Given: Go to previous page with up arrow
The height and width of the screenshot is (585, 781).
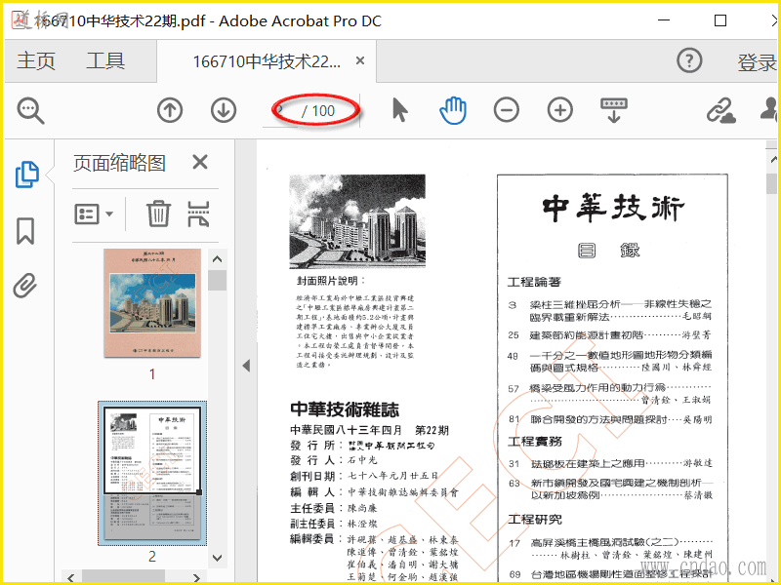Looking at the screenshot, I should coord(170,110).
